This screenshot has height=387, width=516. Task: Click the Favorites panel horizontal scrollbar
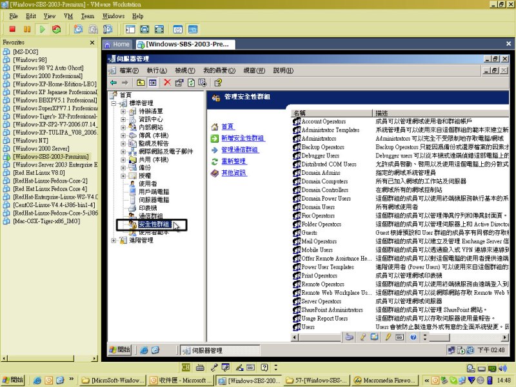tap(50, 359)
